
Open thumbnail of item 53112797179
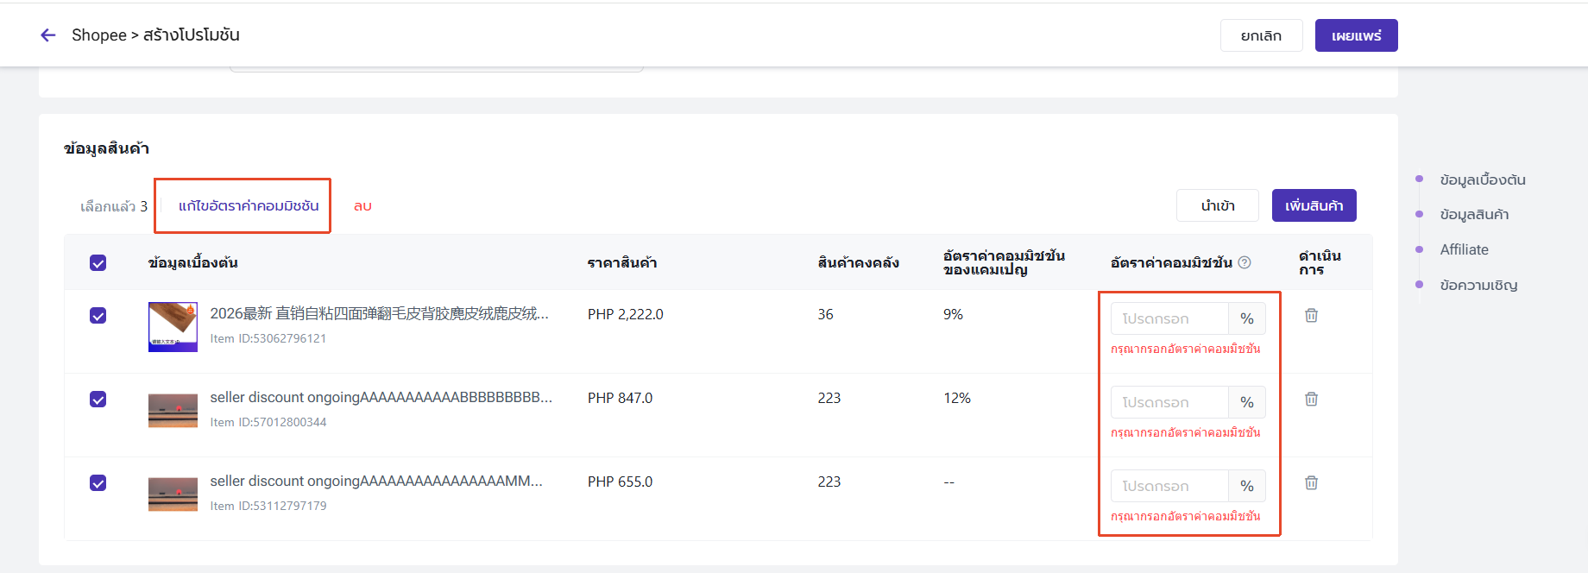173,494
